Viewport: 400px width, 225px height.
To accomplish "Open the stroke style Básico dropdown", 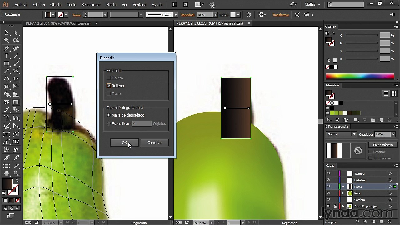I will [175, 15].
